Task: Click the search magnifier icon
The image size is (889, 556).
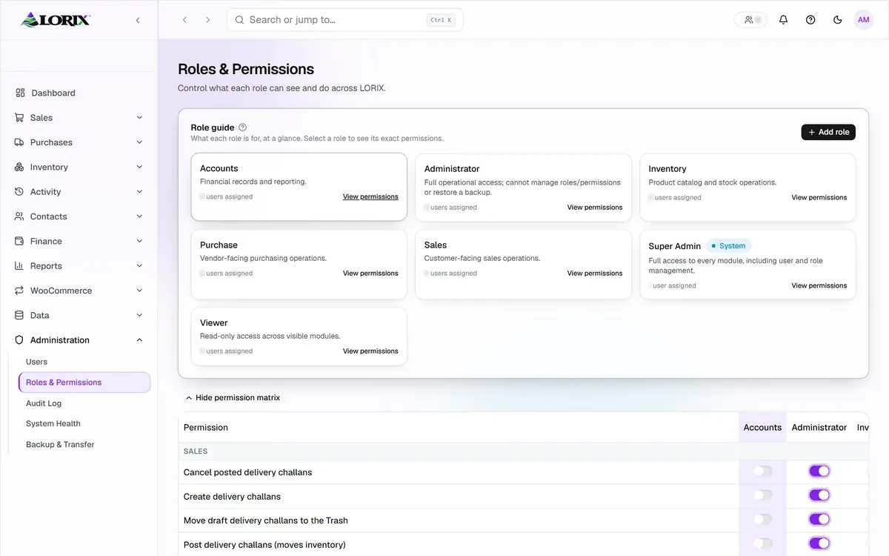Action: pyautogui.click(x=239, y=20)
